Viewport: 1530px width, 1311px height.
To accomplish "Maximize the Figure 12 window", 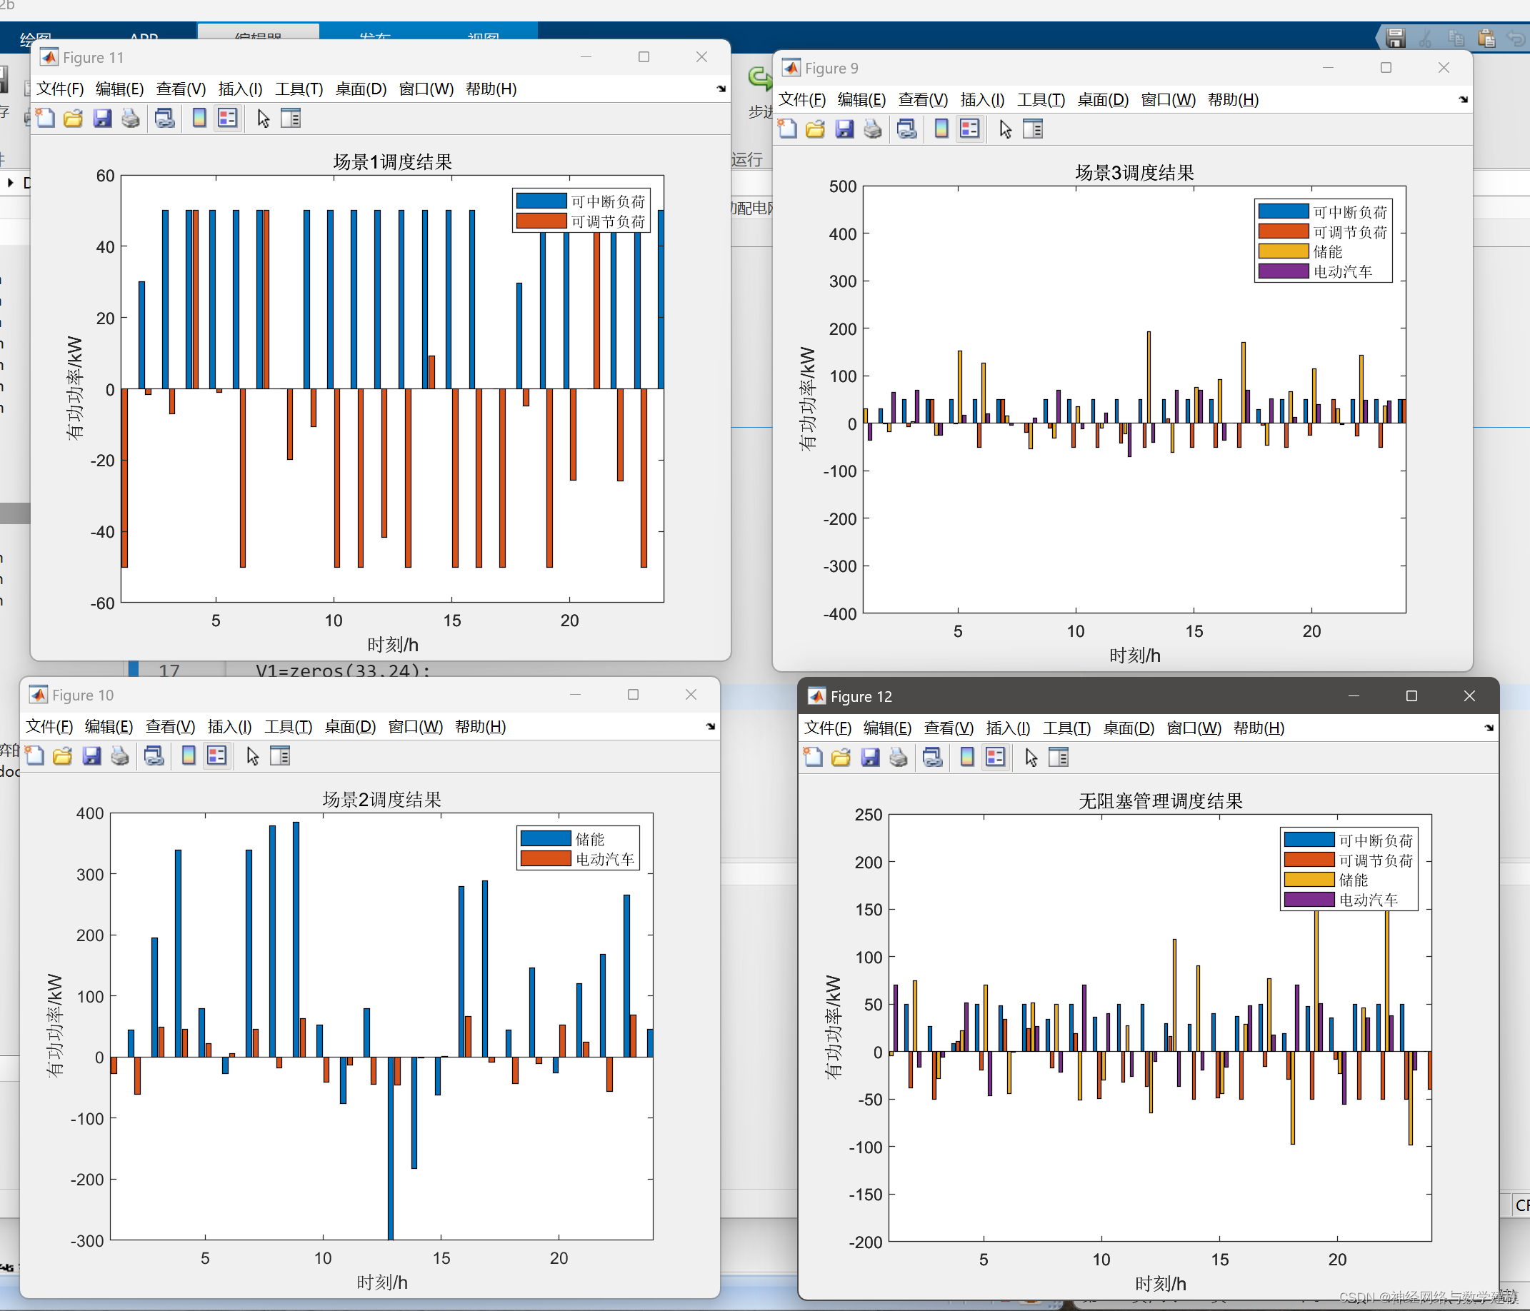I will pos(1411,696).
